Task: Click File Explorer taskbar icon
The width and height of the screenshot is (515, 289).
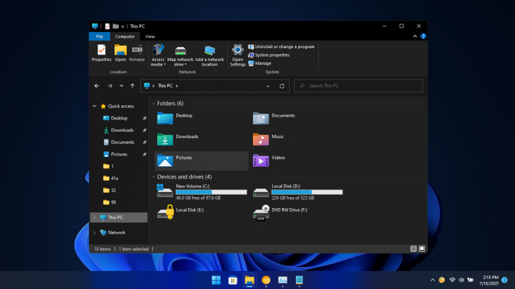Action: coord(250,280)
